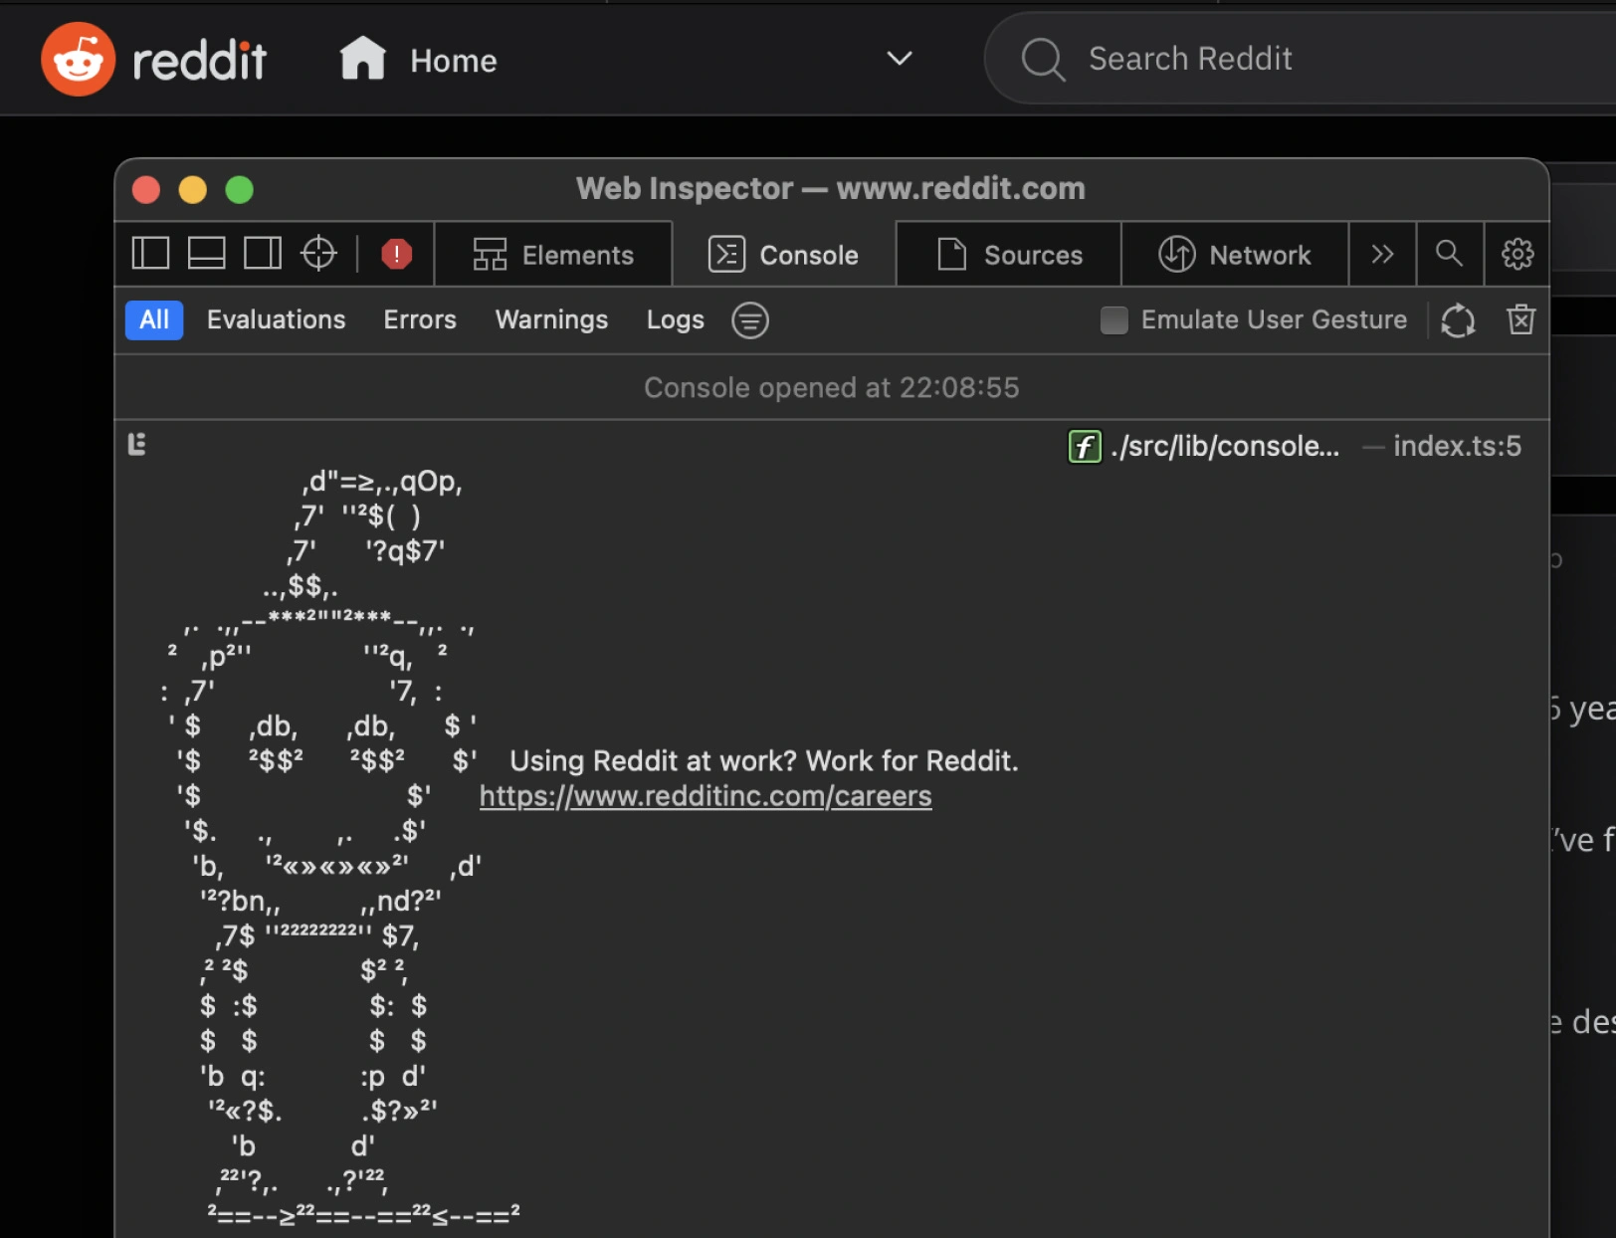Image resolution: width=1616 pixels, height=1238 pixels.
Task: Open the Web Inspector search tab
Action: (x=1450, y=254)
